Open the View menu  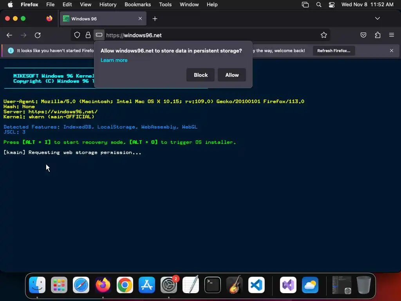(85, 5)
